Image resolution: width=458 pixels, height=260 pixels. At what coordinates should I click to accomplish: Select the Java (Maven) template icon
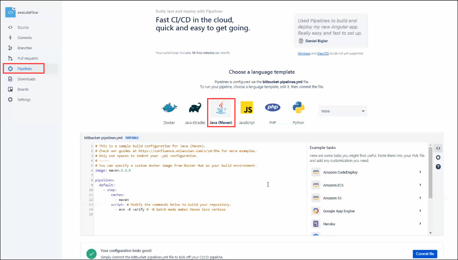pyautogui.click(x=221, y=108)
